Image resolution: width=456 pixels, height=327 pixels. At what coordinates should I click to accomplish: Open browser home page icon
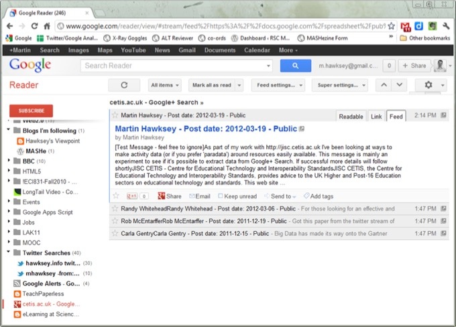pyautogui.click(x=47, y=26)
